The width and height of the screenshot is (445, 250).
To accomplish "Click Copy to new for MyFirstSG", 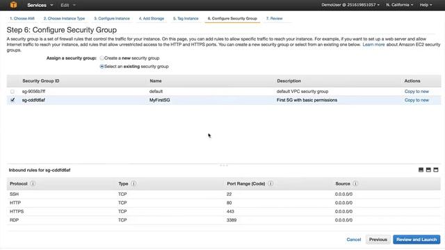I will [x=416, y=100].
